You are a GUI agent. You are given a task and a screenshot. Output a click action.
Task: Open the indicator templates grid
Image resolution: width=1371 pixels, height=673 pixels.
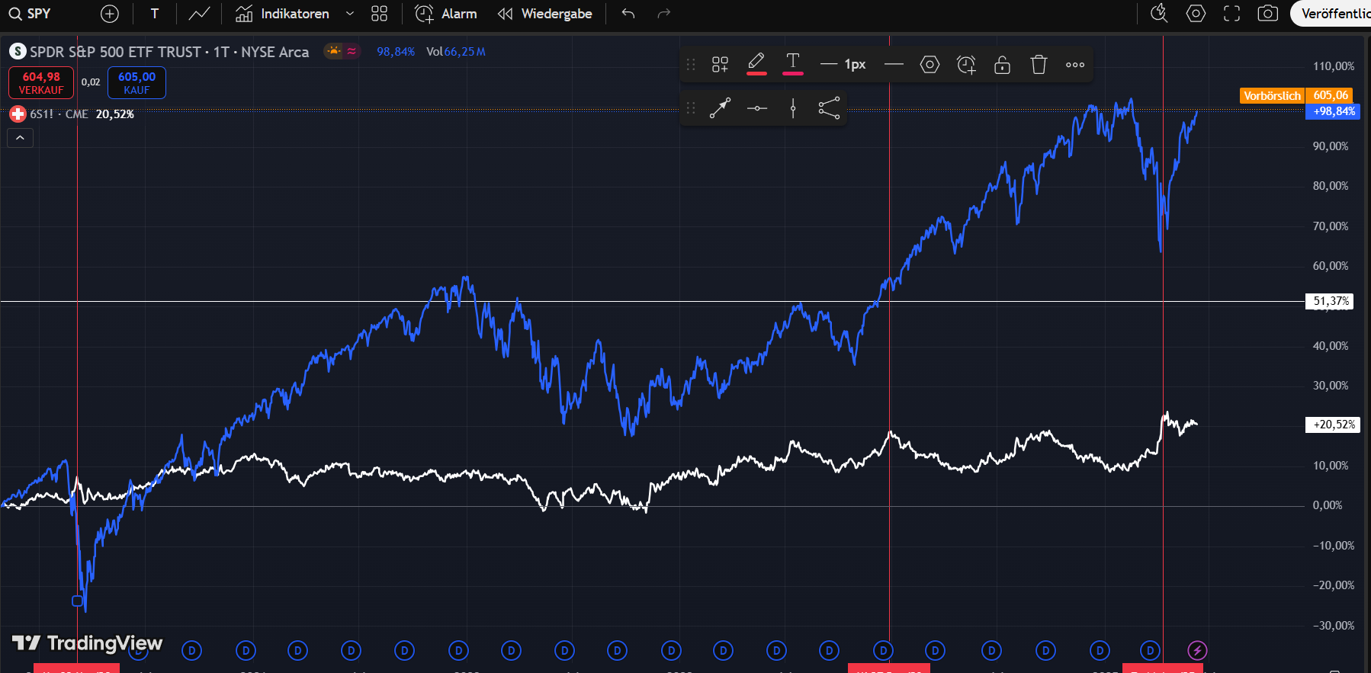(x=379, y=14)
